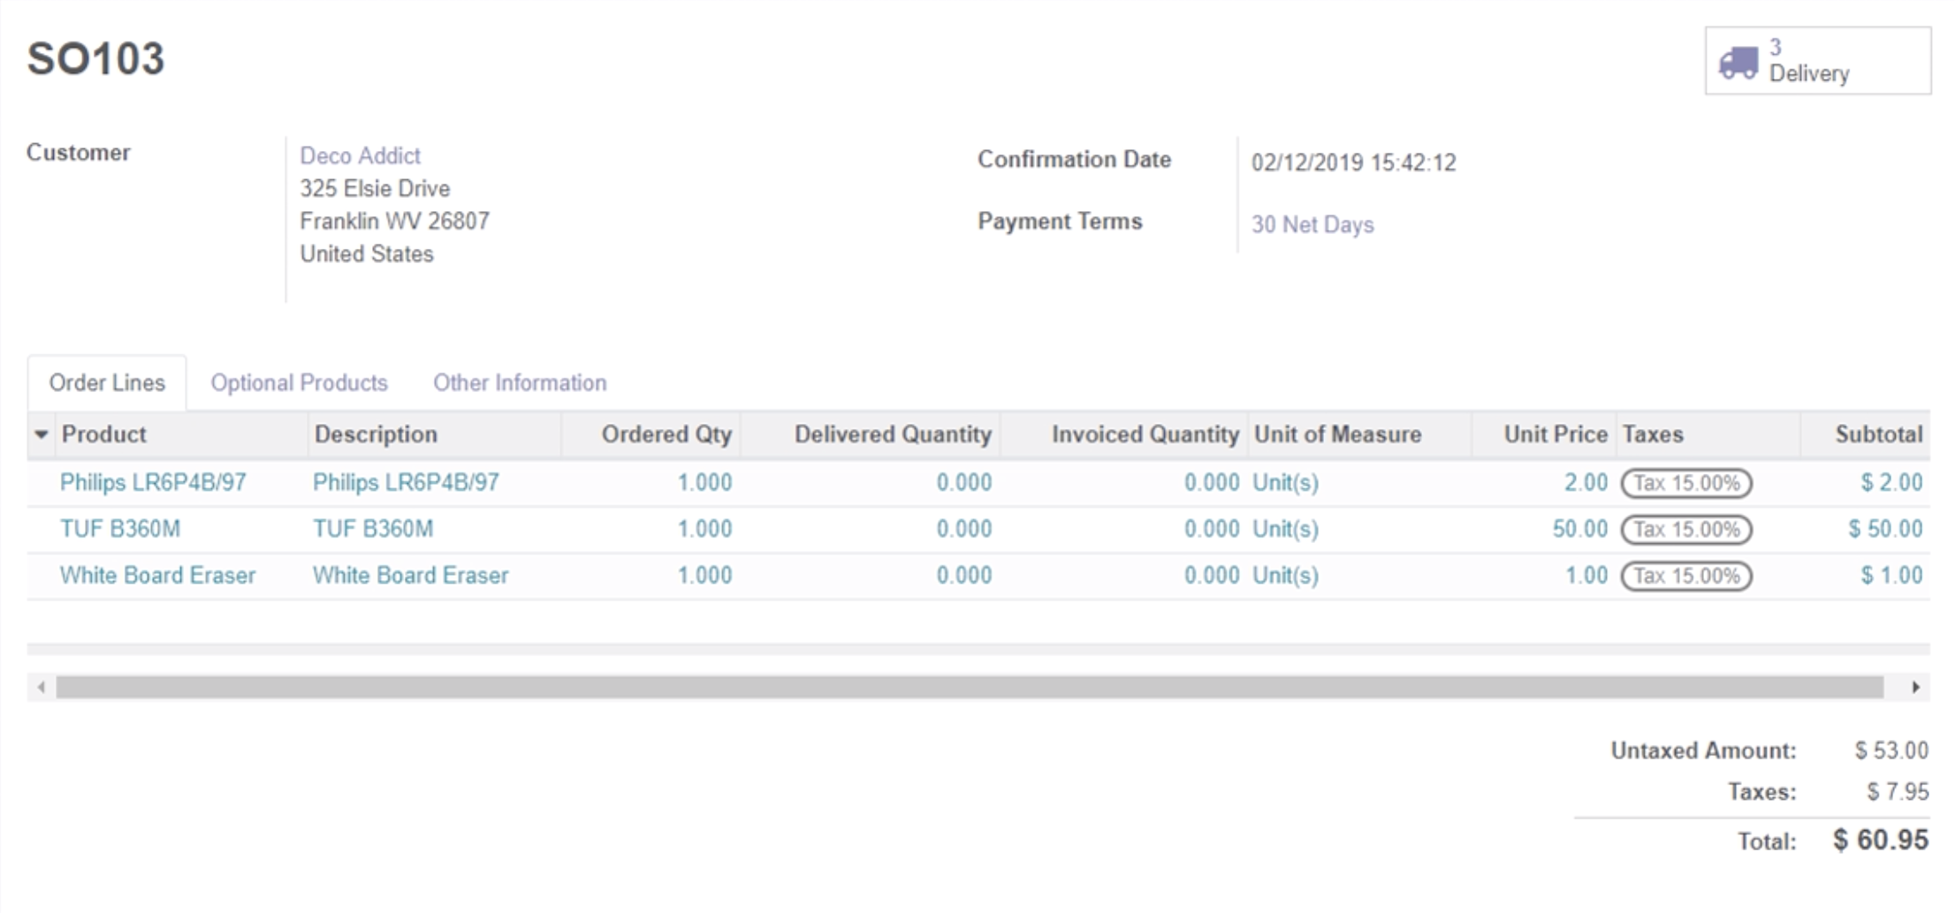Switch to the Order Lines tab
Viewport: 1955px width, 913px height.
coord(107,382)
